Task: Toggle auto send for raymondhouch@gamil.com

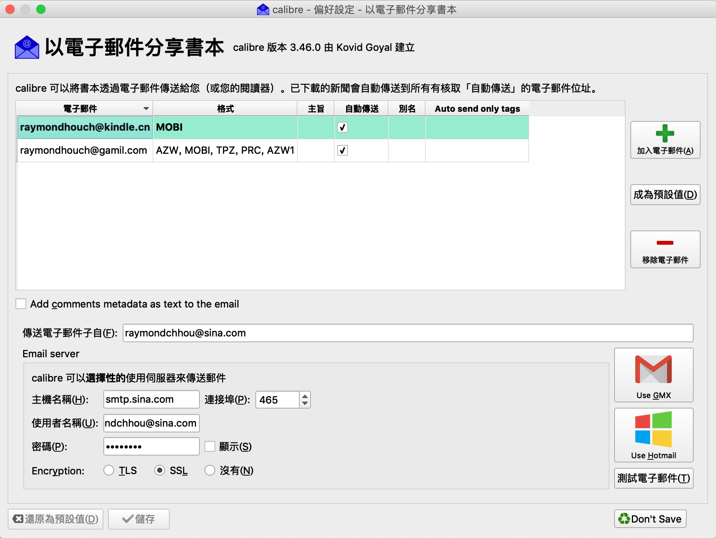Action: 343,150
